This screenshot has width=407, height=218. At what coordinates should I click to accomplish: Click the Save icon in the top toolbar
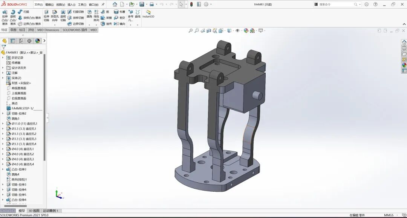[142, 5]
